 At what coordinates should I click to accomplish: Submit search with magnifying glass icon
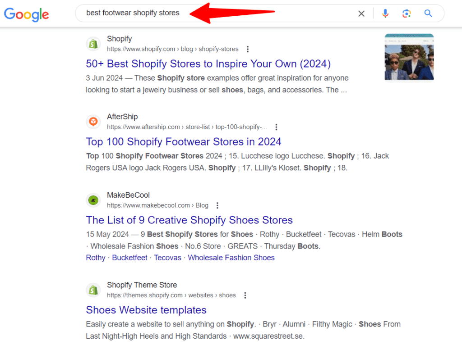428,13
